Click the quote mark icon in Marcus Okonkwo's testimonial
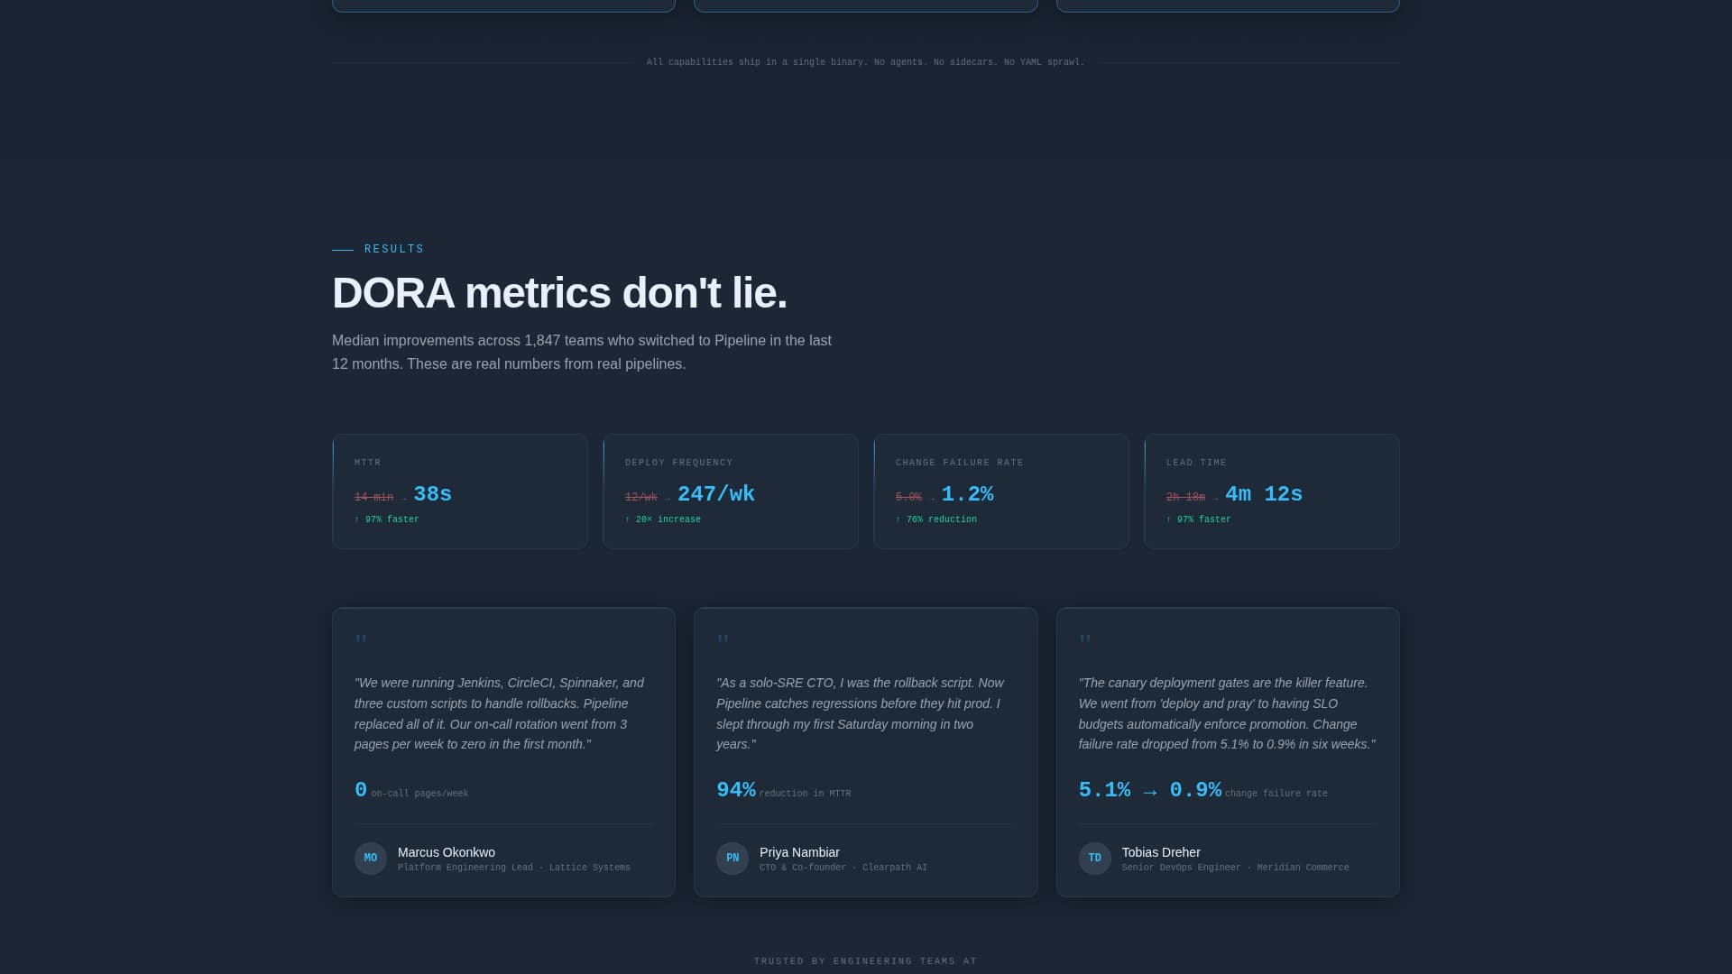1732x974 pixels. point(361,639)
